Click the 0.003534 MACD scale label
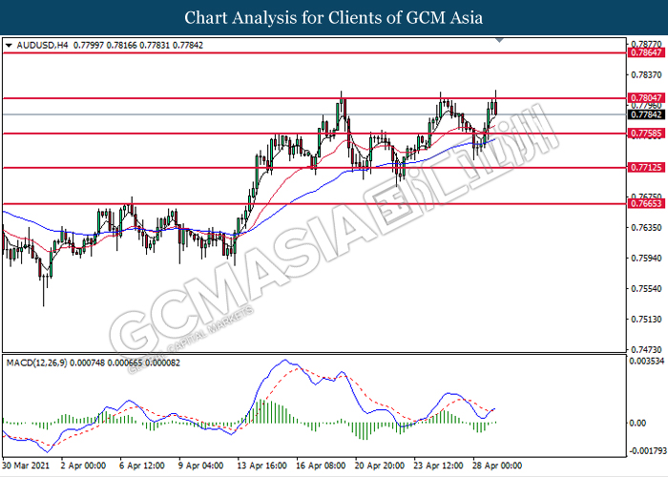 647,362
